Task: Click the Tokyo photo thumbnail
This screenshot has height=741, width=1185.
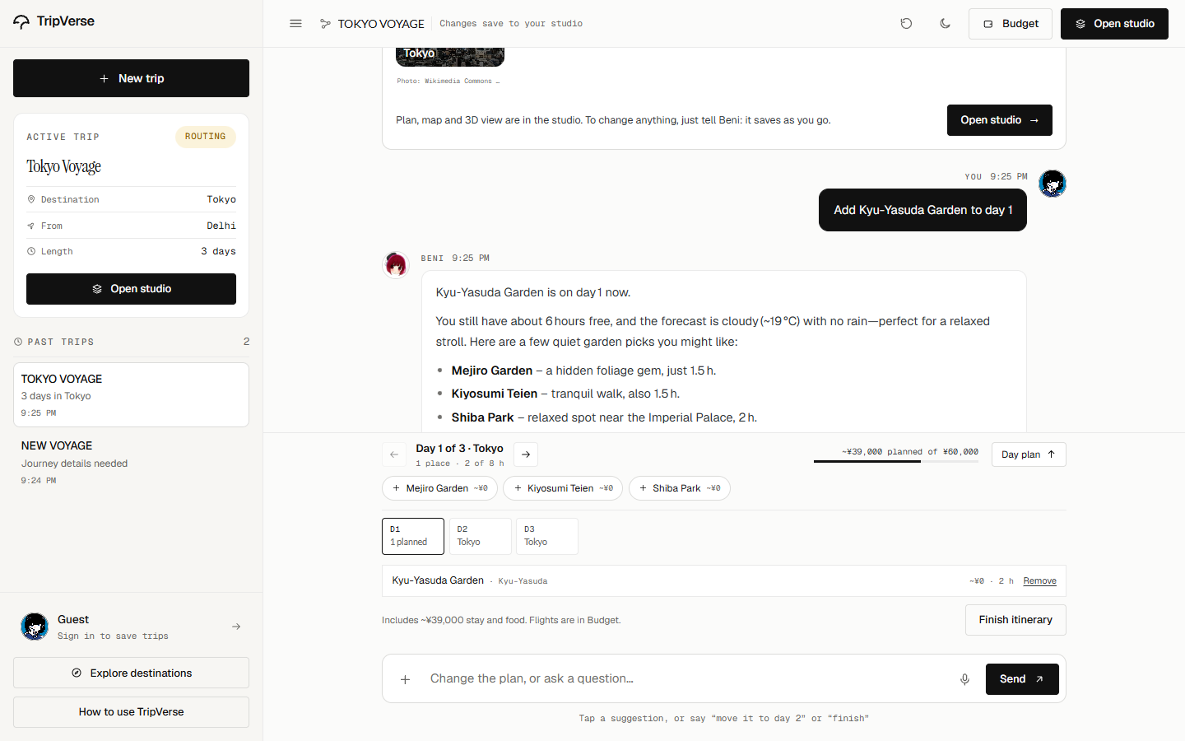Action: coord(450,57)
